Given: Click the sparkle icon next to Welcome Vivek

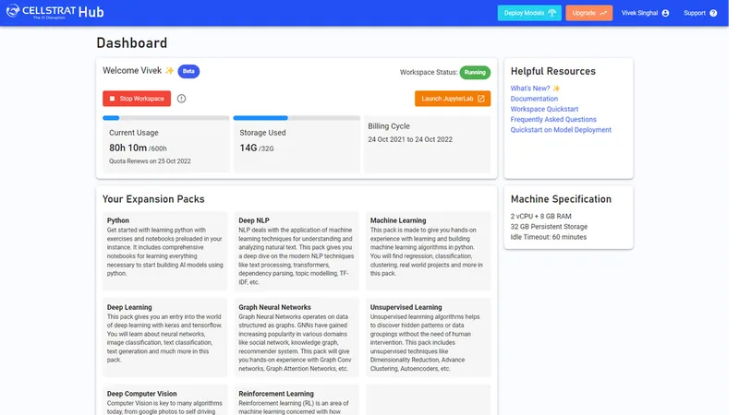Looking at the screenshot, I should [x=170, y=71].
